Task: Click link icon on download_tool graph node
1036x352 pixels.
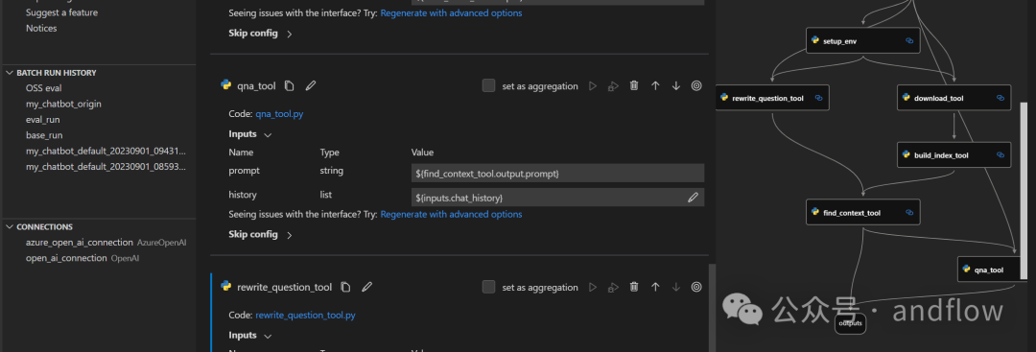Action: (x=1001, y=98)
